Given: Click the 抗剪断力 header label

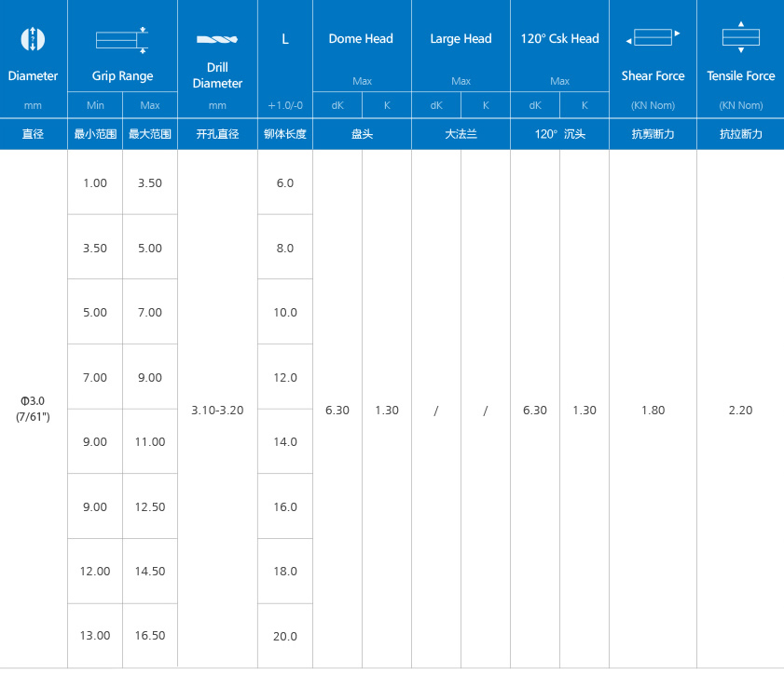Looking at the screenshot, I should (x=653, y=134).
